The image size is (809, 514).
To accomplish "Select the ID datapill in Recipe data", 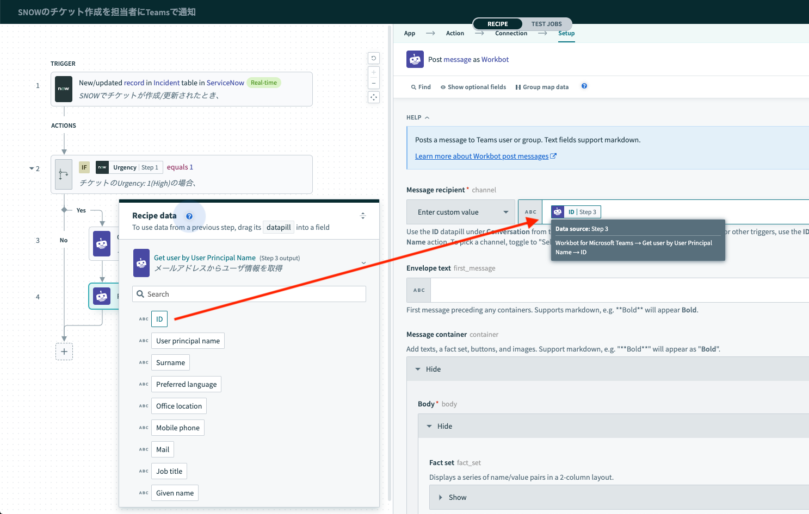I will pyautogui.click(x=159, y=319).
